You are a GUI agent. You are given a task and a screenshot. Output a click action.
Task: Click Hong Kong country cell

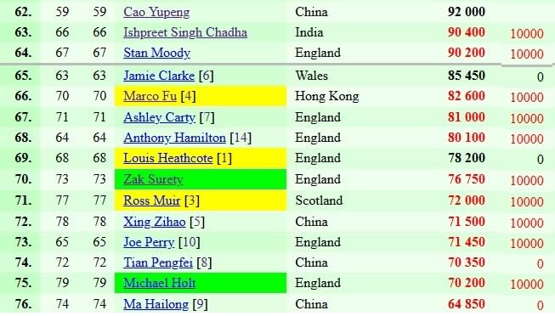click(327, 96)
